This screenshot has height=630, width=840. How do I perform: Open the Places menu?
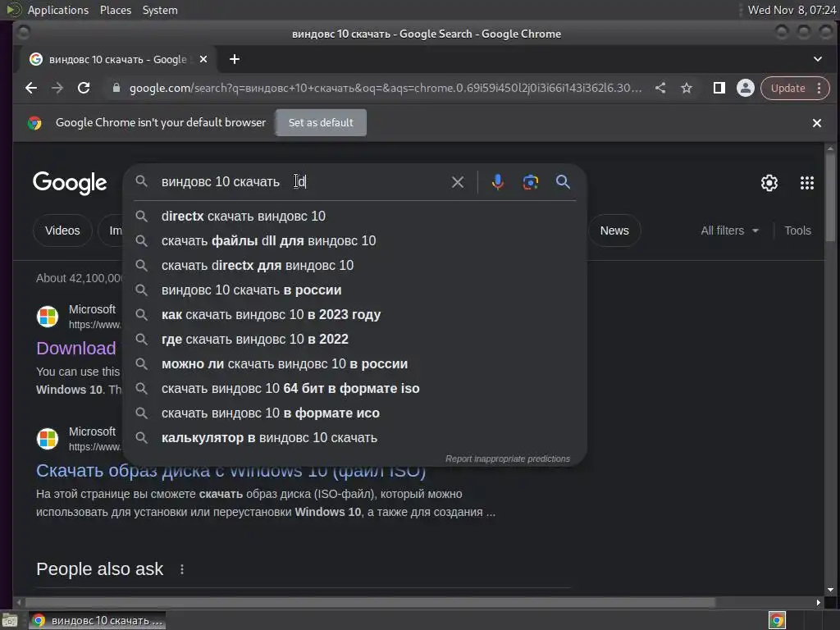tap(115, 10)
